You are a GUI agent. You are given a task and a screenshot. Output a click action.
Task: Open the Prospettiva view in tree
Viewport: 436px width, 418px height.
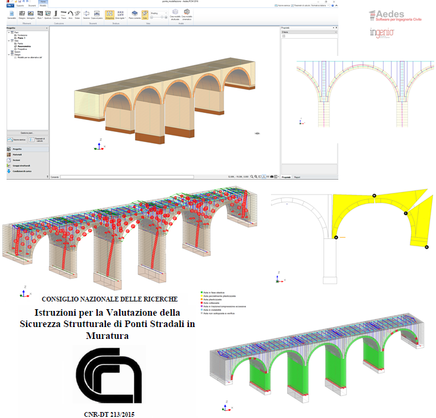[x=22, y=49]
